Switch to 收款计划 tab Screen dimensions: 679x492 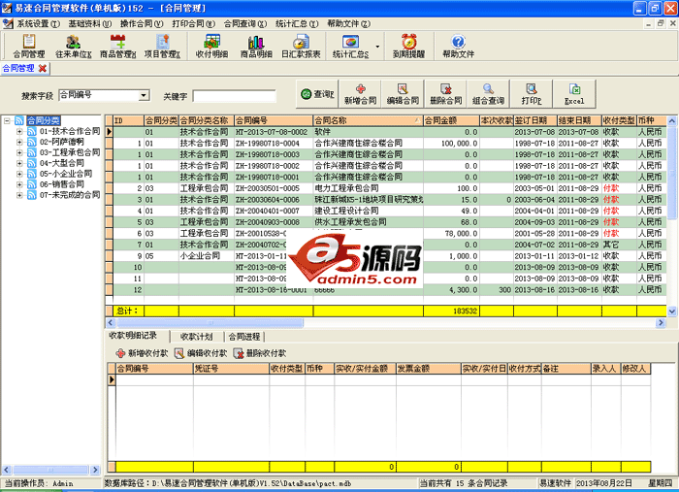197,337
